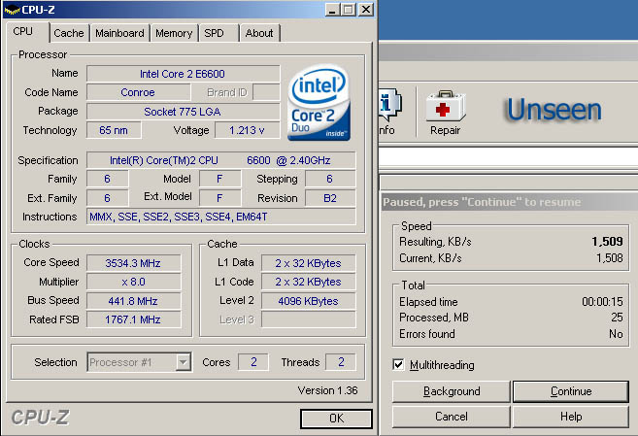Click the L1 Data value 2 x 32 KBytes
The image size is (638, 436).
[308, 263]
